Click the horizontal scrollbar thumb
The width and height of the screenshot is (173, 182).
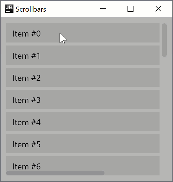pyautogui.click(x=55, y=173)
